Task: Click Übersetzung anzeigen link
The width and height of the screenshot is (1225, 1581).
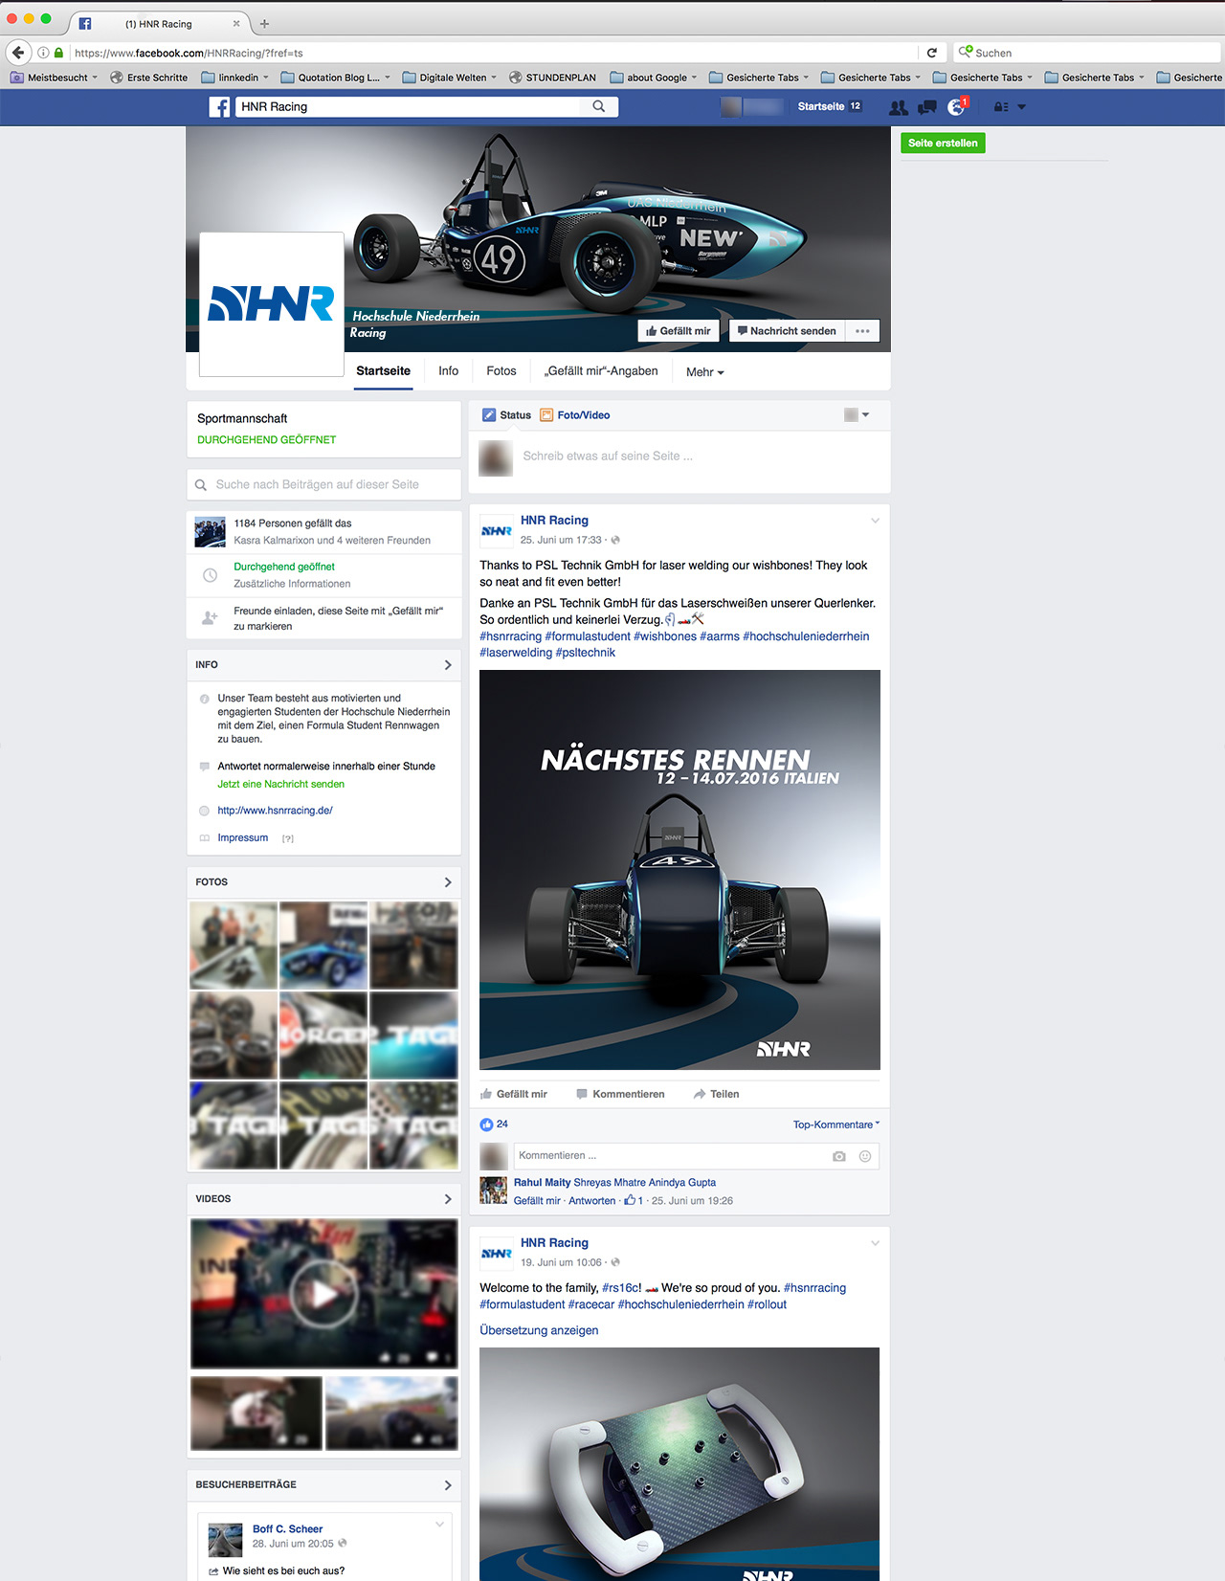Action: pyautogui.click(x=539, y=1330)
